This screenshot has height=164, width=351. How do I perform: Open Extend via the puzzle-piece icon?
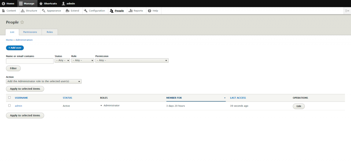click(x=68, y=11)
